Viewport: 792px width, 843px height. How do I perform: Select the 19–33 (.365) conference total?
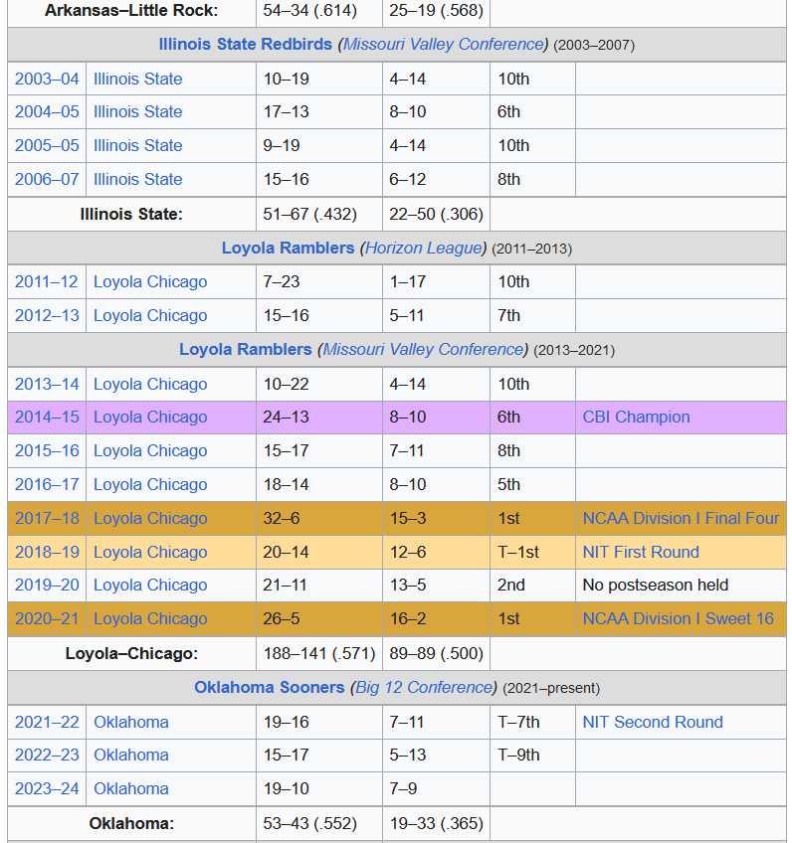point(437,824)
